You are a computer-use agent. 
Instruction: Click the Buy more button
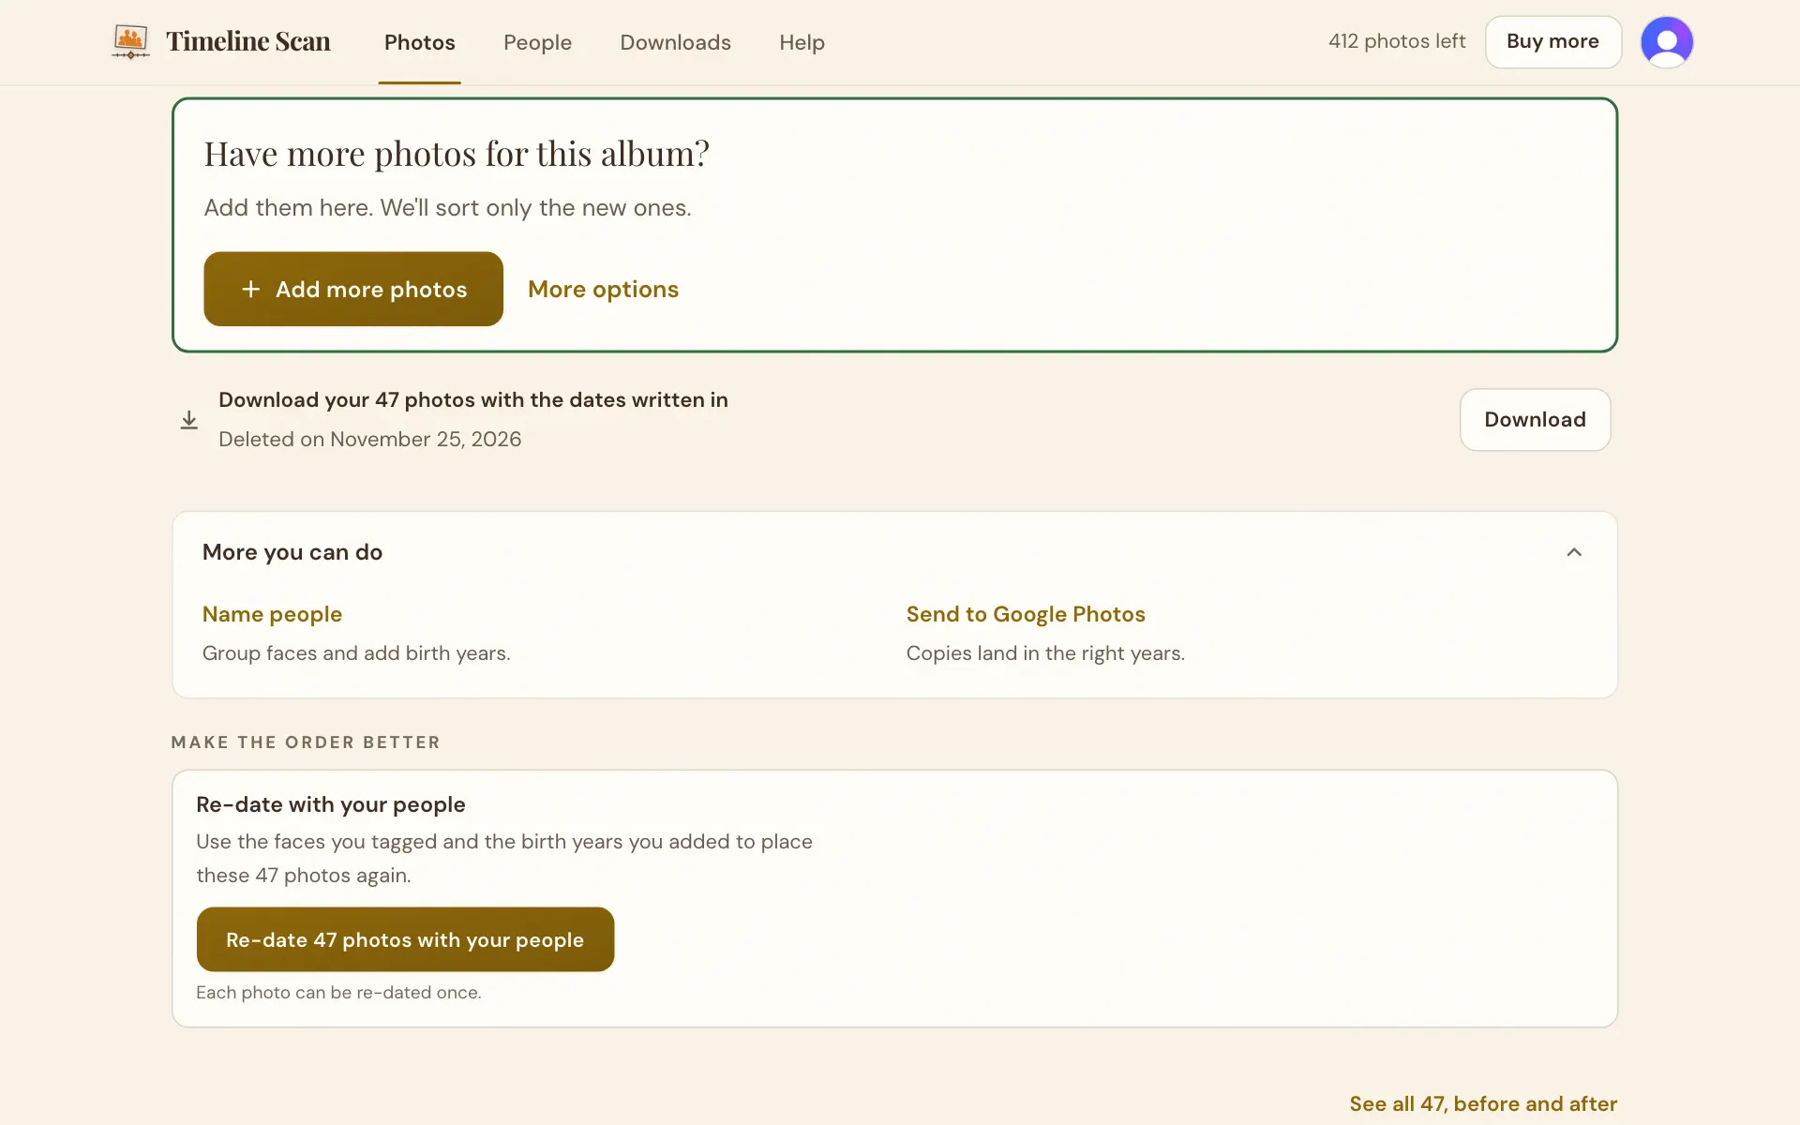click(x=1552, y=42)
